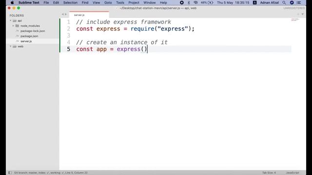Click the Adnan Afzal user name
The height and width of the screenshot is (175, 312).
(270, 2)
